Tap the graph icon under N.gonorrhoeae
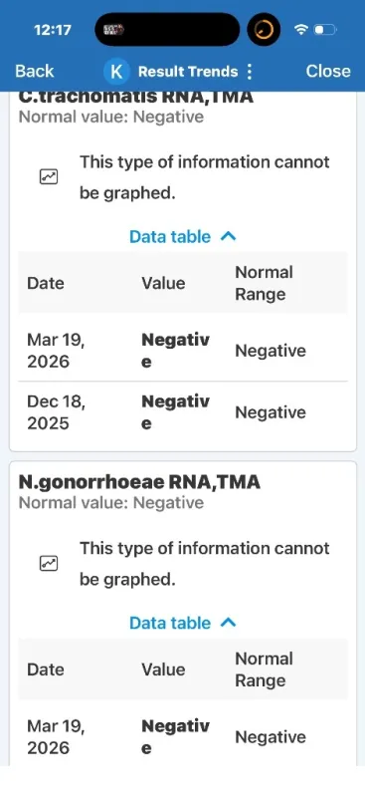Viewport: 365px width, 797px height. click(x=49, y=563)
